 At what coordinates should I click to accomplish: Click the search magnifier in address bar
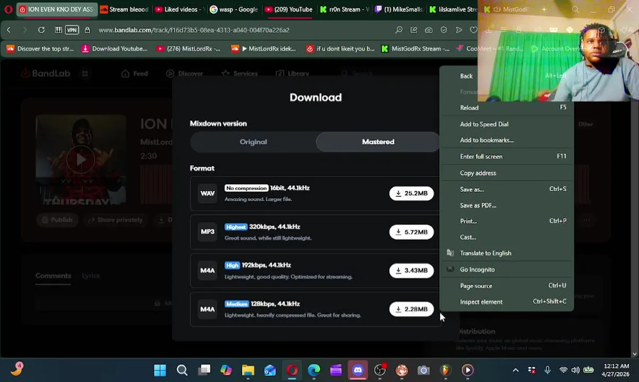click(x=399, y=30)
